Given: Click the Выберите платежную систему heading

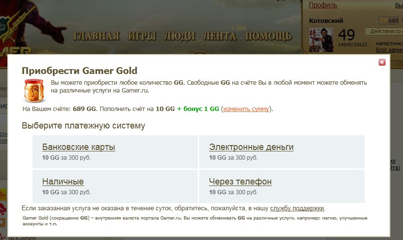Looking at the screenshot, I should 84,126.
